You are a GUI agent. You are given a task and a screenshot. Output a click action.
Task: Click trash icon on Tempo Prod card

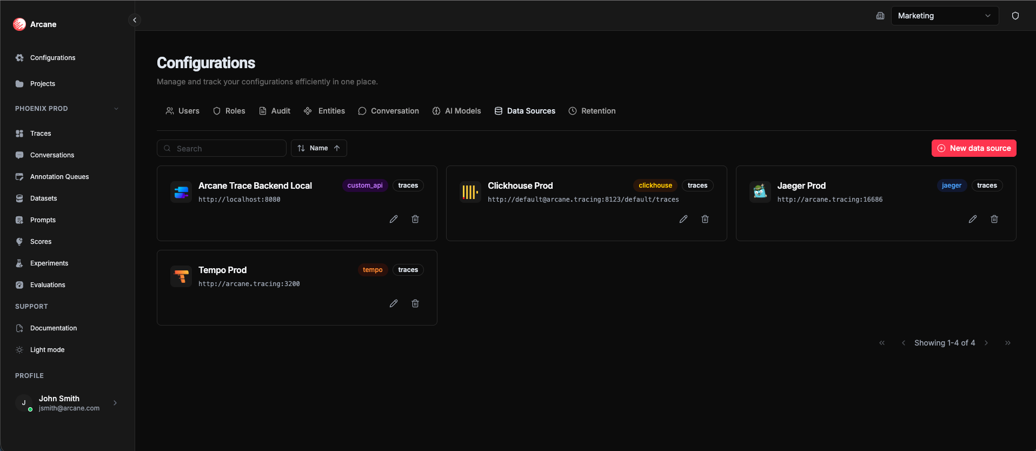point(415,303)
